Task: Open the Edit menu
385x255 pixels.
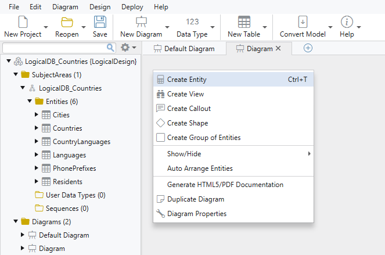Action: click(x=35, y=7)
